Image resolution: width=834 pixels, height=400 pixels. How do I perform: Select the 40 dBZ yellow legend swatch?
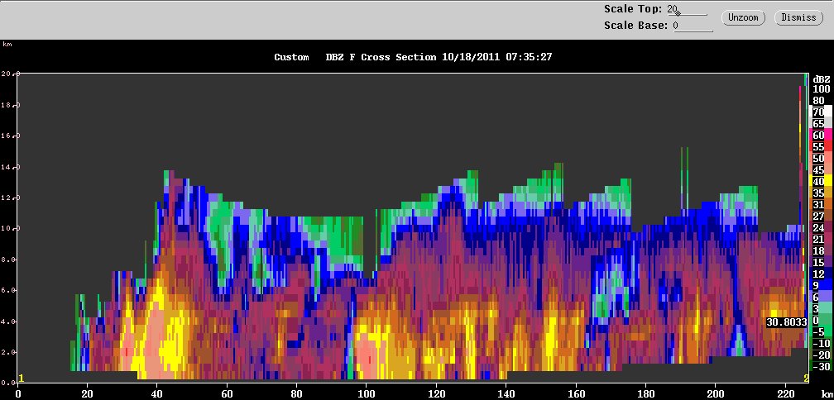820,181
